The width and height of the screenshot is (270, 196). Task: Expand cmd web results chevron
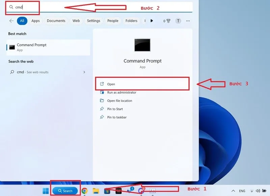[84, 72]
